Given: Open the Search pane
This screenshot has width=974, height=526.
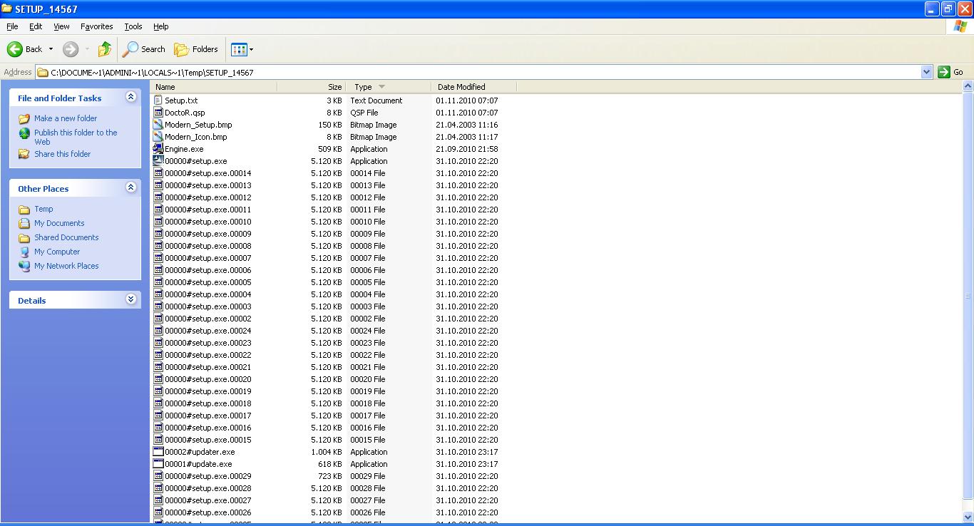Looking at the screenshot, I should point(143,49).
